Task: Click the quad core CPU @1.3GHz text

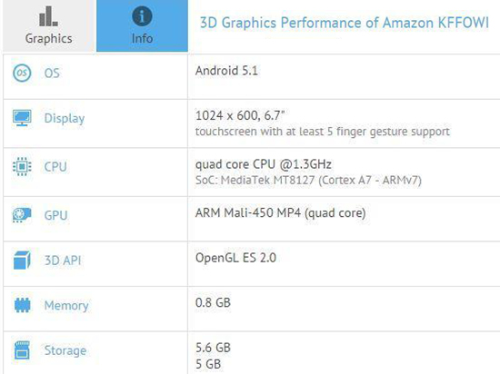Action: pyautogui.click(x=264, y=164)
